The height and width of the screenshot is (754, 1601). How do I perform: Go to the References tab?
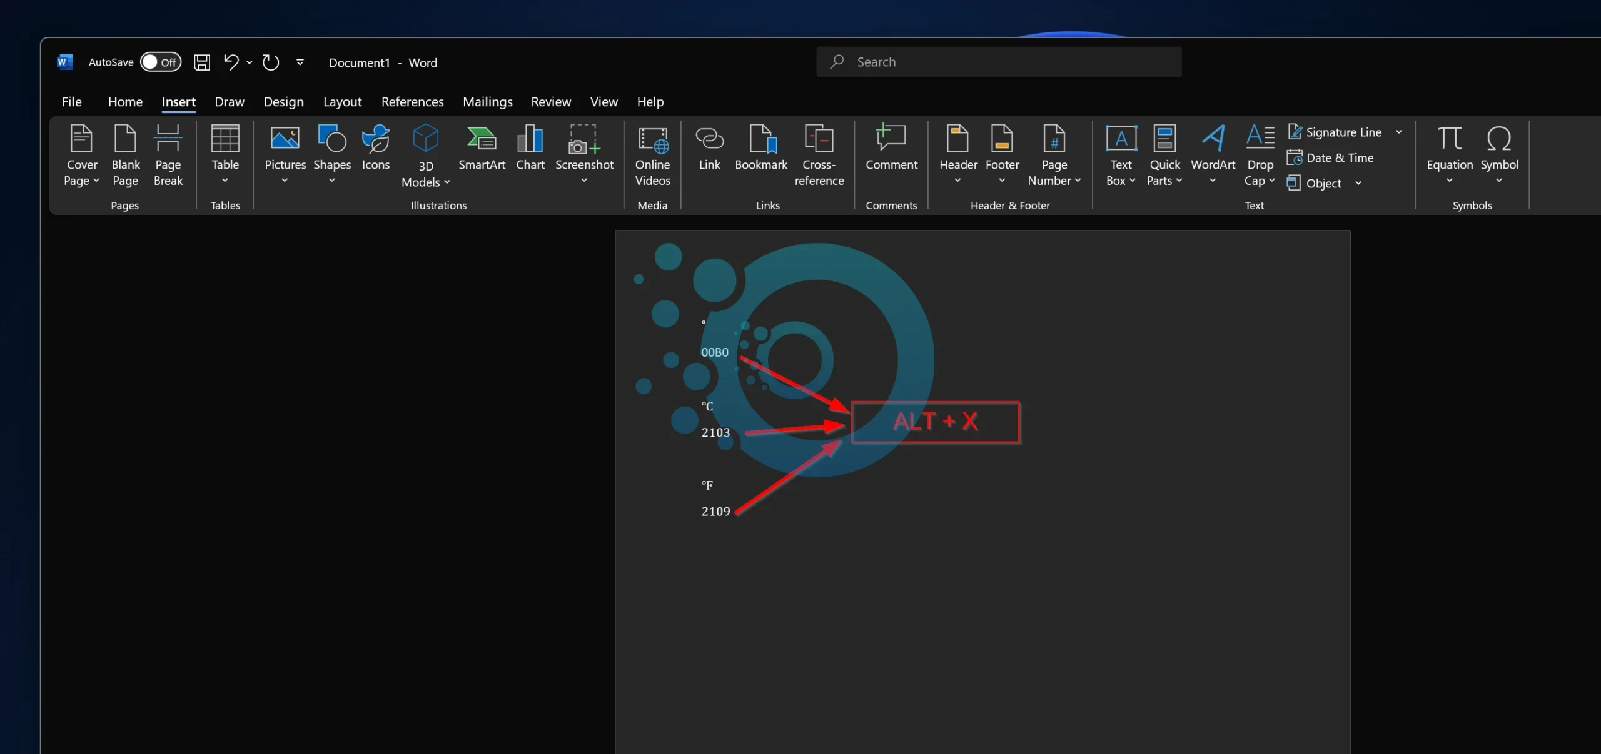click(412, 101)
